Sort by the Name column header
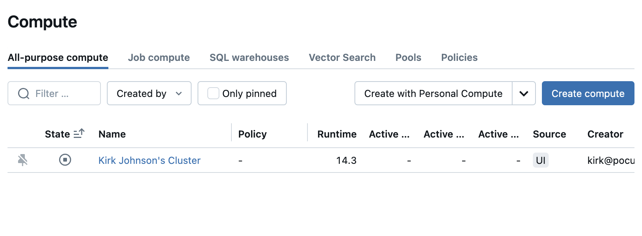Screen dimensions: 642x236 click(112, 134)
